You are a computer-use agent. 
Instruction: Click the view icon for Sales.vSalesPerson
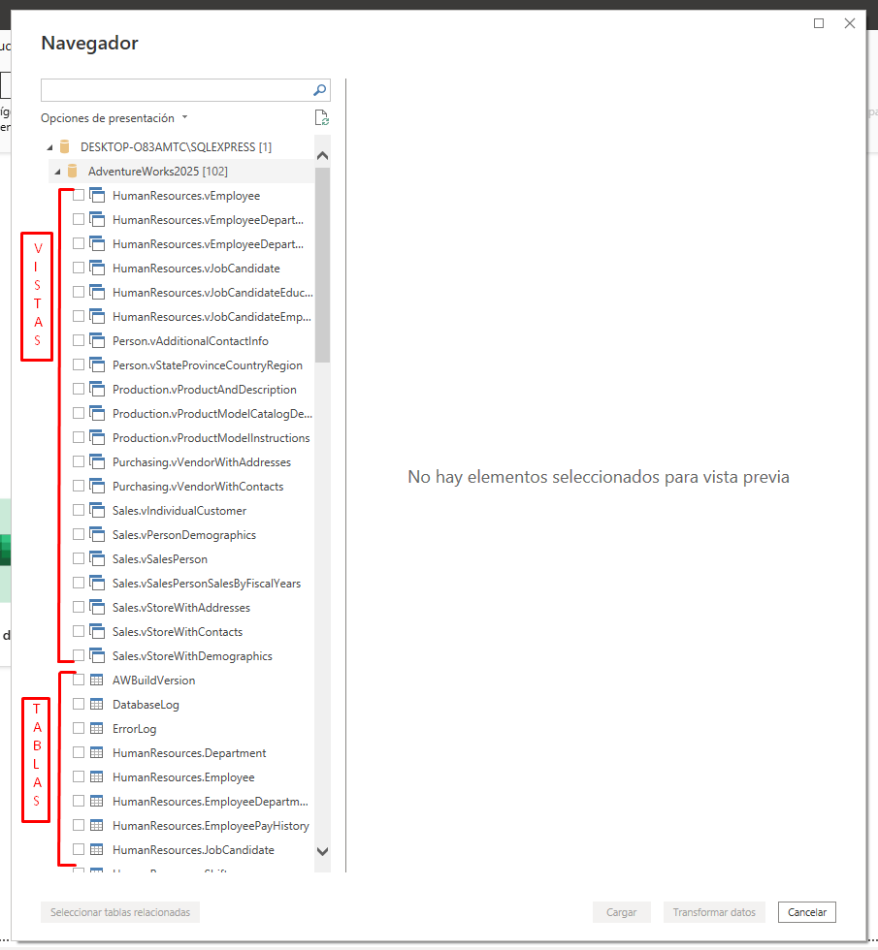click(x=96, y=559)
